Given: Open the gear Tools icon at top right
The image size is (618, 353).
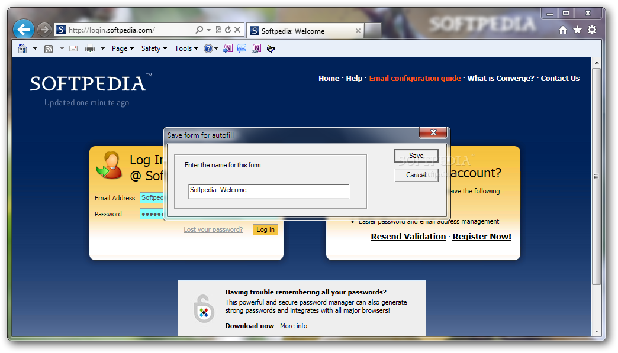Looking at the screenshot, I should click(592, 30).
